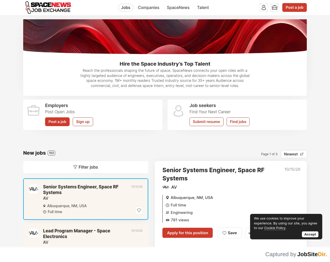Click the Full time label in job detail
330x262 pixels.
point(178,205)
